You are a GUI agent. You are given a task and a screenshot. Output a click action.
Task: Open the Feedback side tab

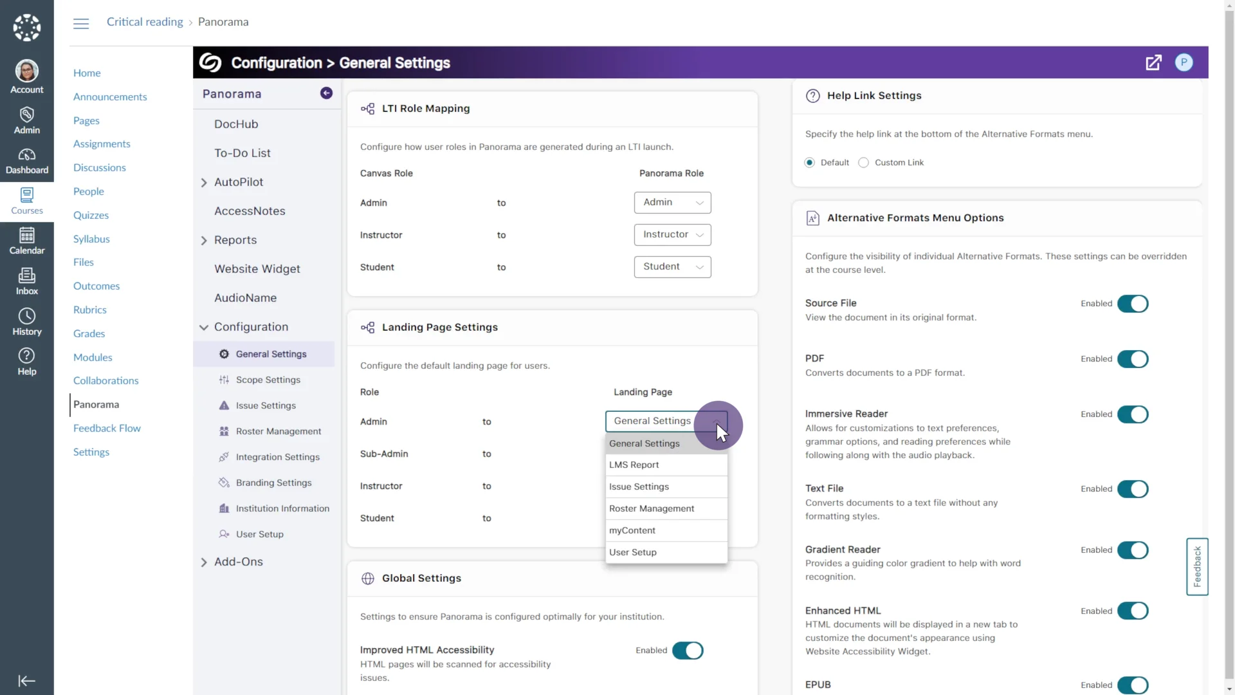point(1197,567)
